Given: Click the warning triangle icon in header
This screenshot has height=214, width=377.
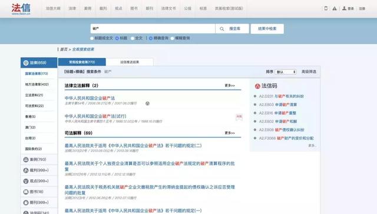Looking at the screenshot, I should [x=335, y=8].
